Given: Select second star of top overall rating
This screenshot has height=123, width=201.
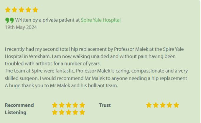Looking at the screenshot, I should (15, 10).
